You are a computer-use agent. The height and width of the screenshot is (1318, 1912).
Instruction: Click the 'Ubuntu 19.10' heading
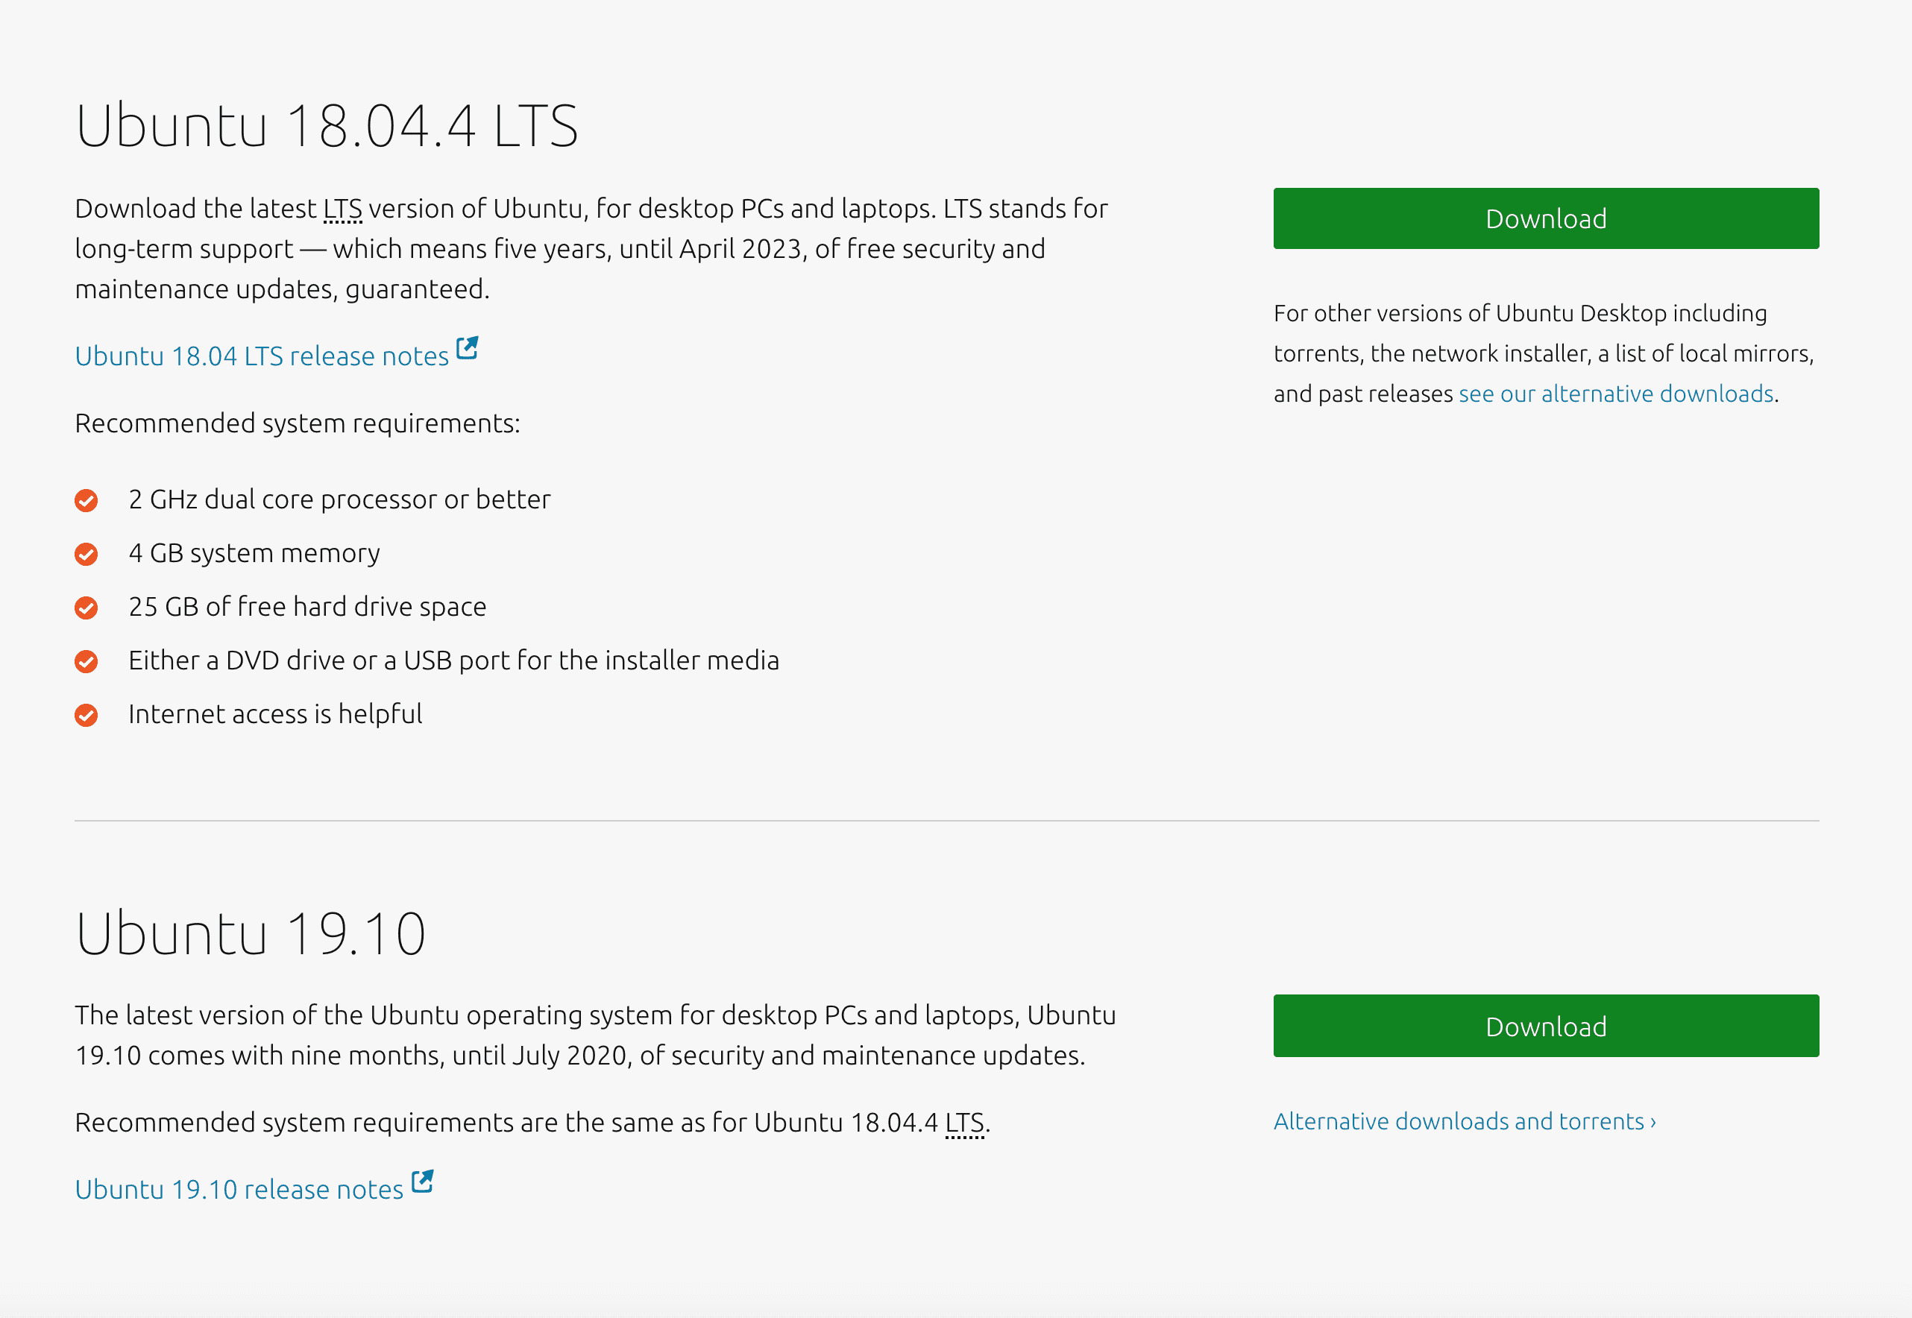pyautogui.click(x=251, y=933)
